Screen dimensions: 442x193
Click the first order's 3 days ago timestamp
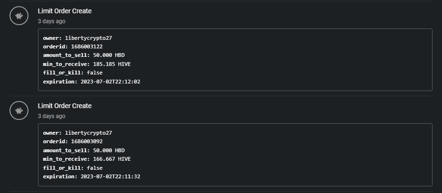pyautogui.click(x=52, y=21)
